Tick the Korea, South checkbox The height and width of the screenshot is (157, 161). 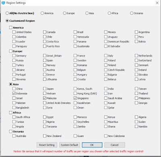75,89
